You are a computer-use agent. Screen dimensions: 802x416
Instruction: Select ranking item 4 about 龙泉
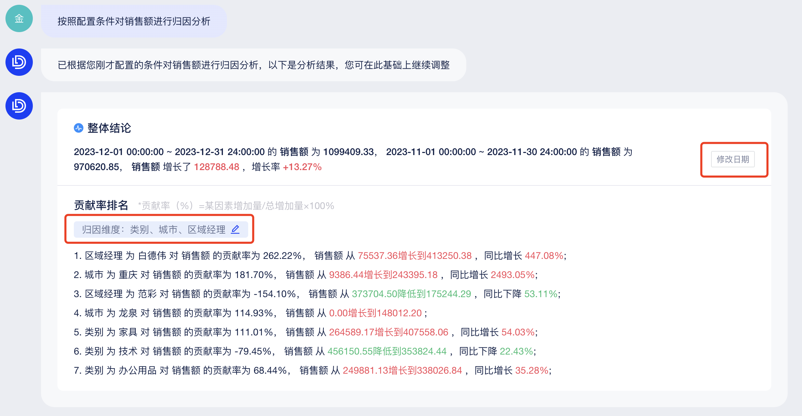click(x=250, y=313)
